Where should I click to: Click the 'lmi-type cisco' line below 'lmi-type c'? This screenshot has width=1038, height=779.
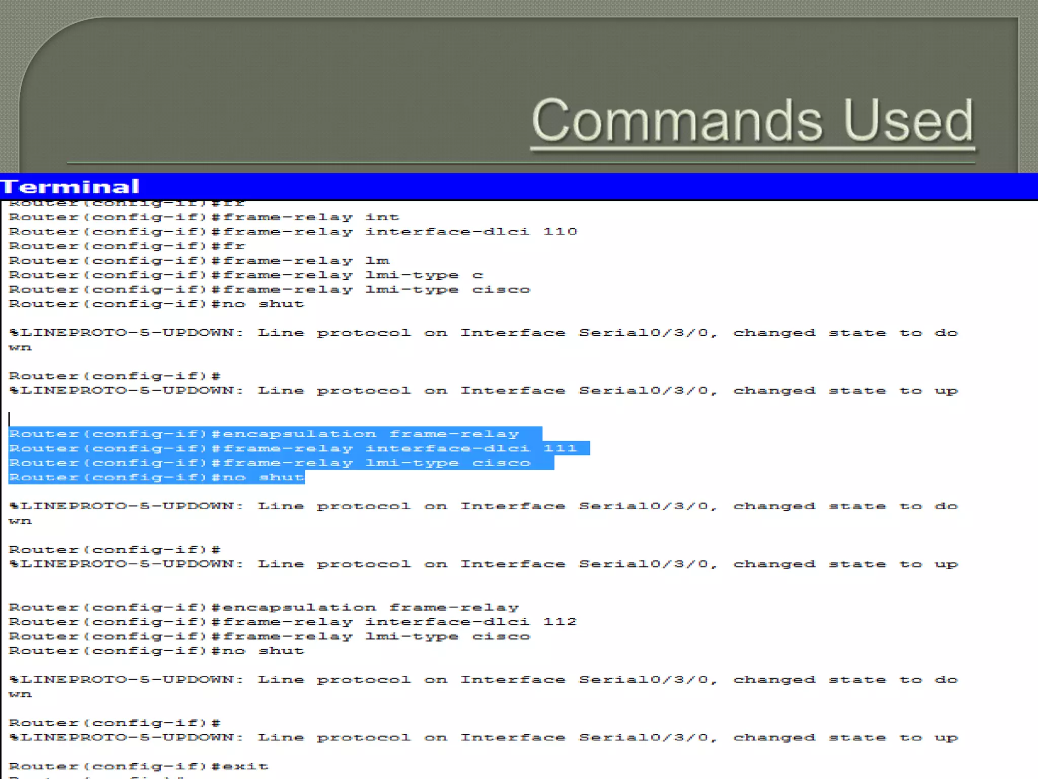point(270,290)
